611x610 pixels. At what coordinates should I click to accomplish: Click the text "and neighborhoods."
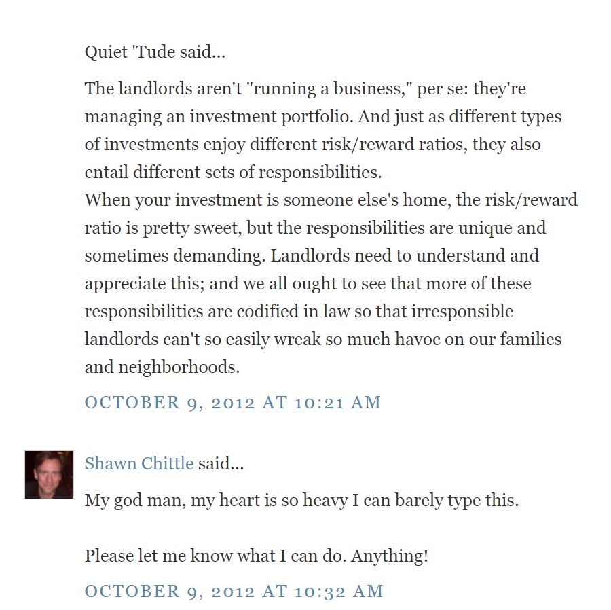(162, 367)
